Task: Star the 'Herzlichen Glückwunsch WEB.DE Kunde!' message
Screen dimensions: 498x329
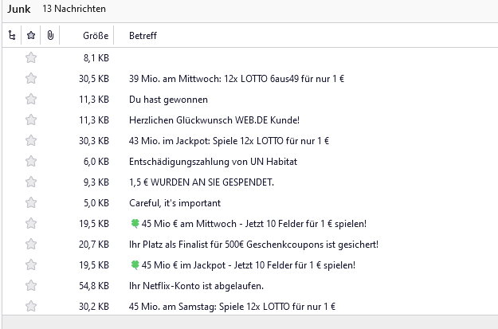Action: tap(31, 120)
